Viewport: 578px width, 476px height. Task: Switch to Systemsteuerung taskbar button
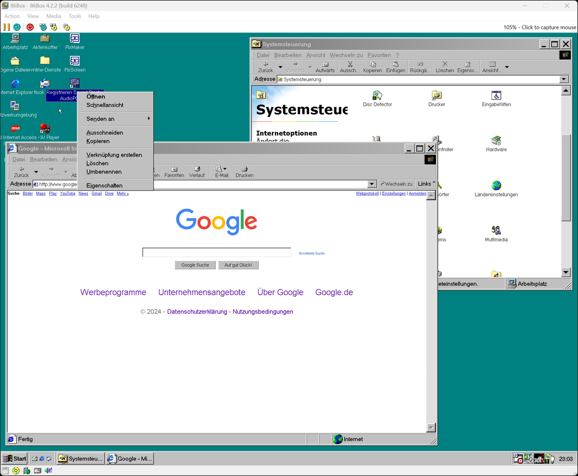80,459
